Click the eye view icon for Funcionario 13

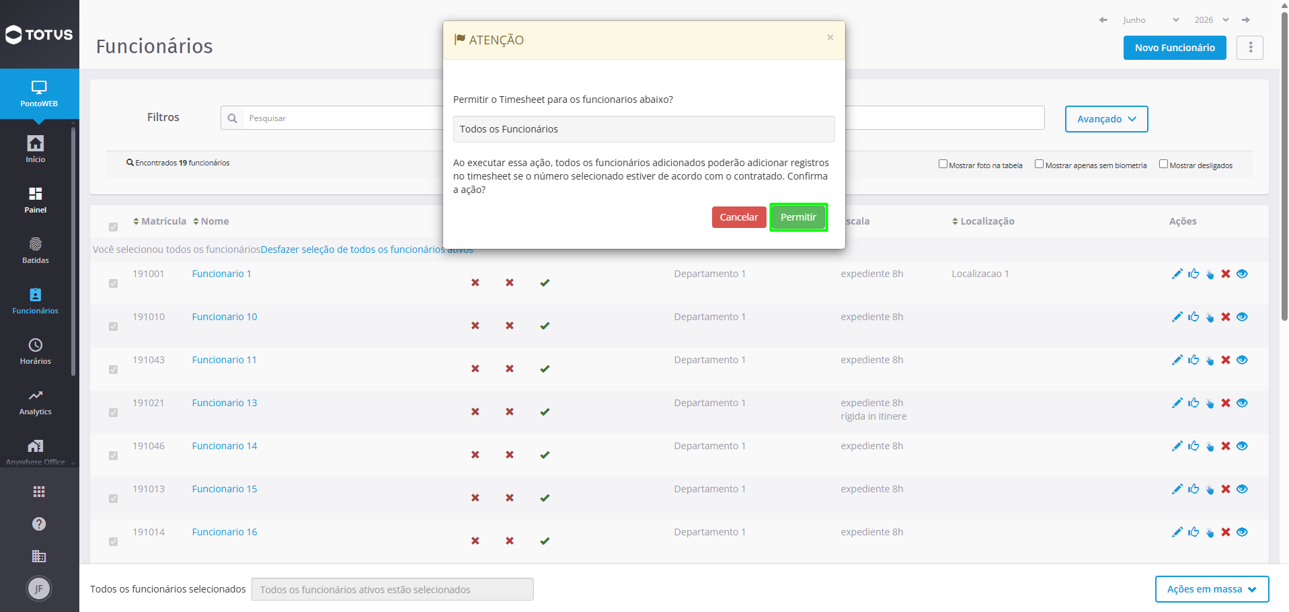click(x=1242, y=403)
